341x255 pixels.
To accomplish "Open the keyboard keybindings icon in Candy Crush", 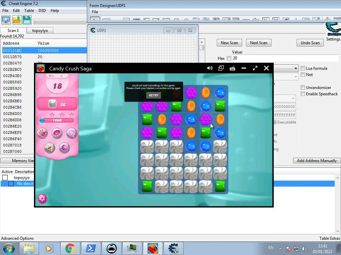I will (x=232, y=68).
